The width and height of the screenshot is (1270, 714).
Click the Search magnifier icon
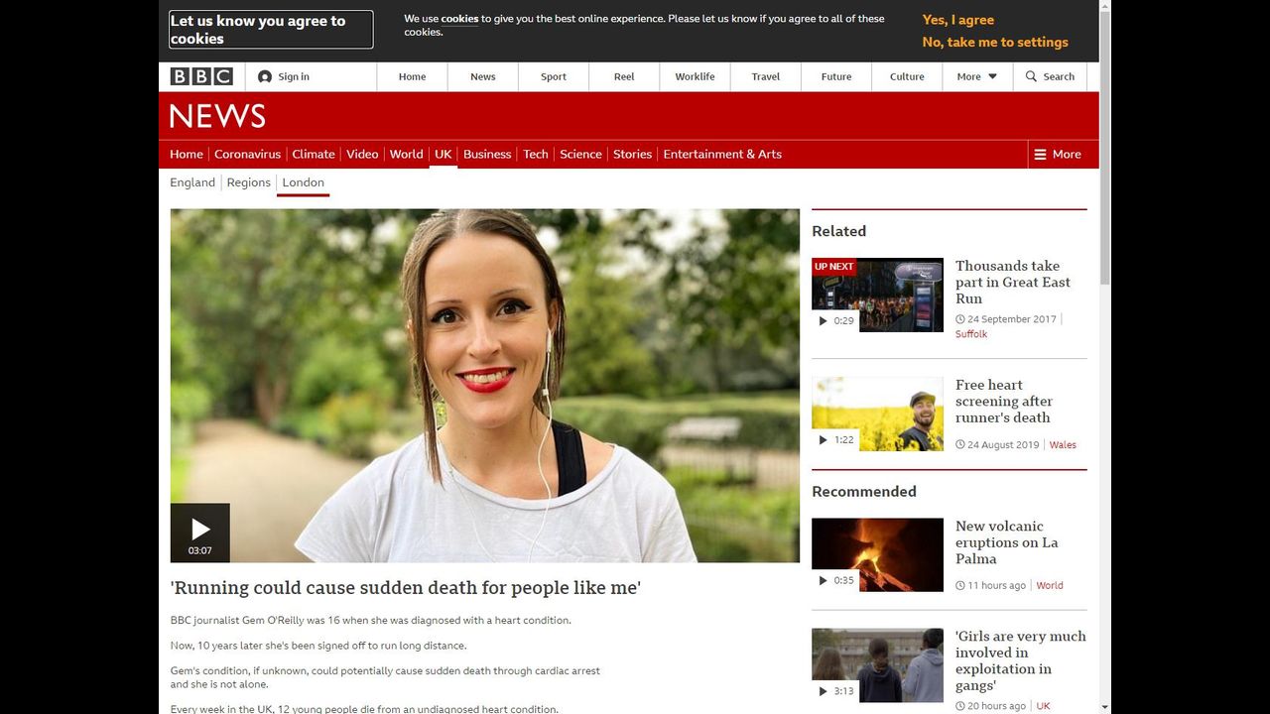pyautogui.click(x=1032, y=76)
